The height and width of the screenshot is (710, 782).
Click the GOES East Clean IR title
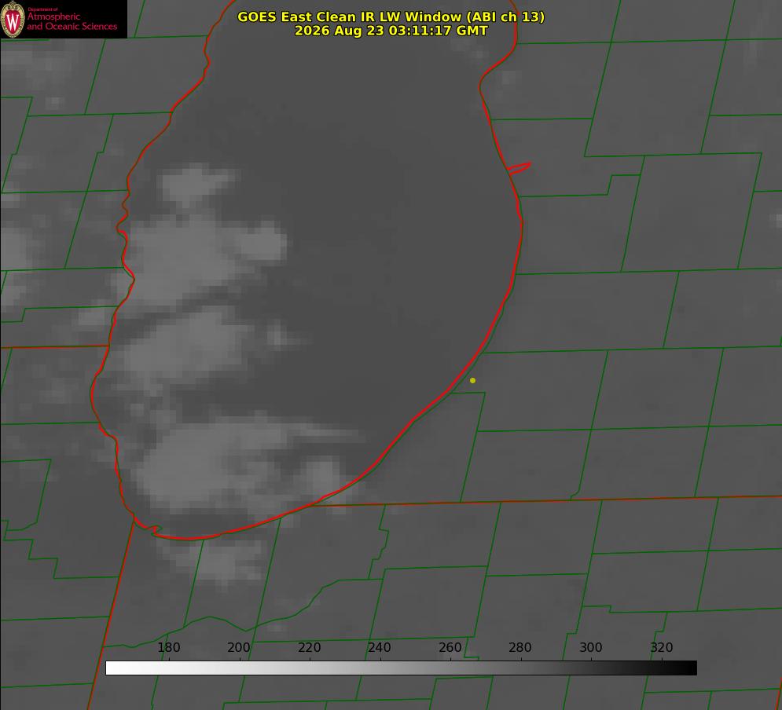pos(391,16)
